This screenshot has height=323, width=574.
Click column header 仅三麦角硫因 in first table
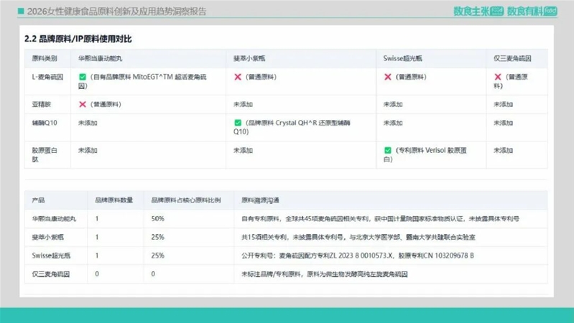(512, 59)
